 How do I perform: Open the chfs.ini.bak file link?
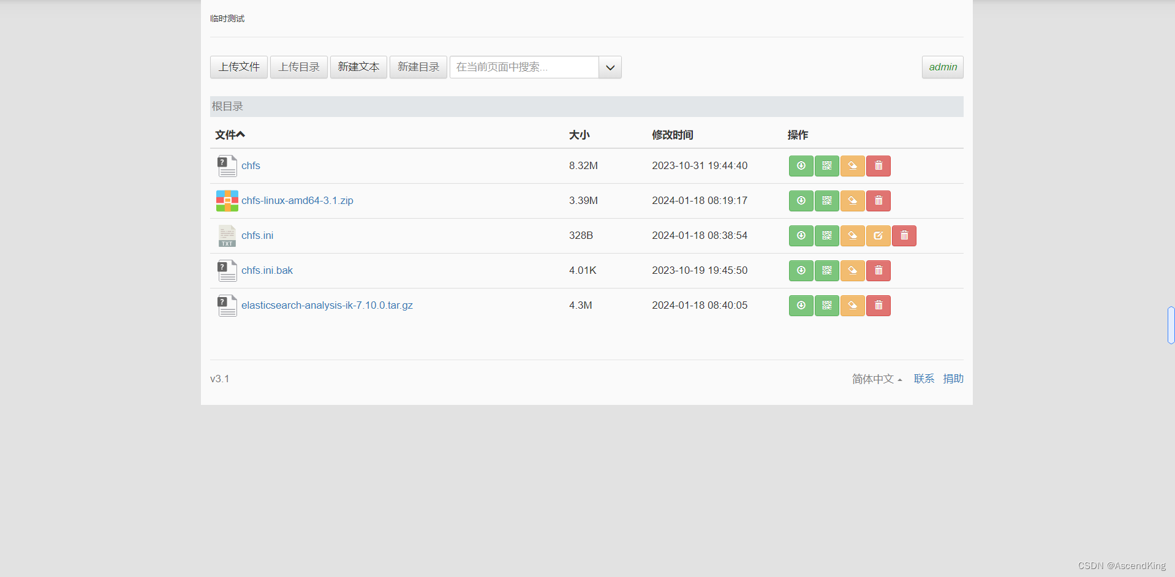pos(266,270)
